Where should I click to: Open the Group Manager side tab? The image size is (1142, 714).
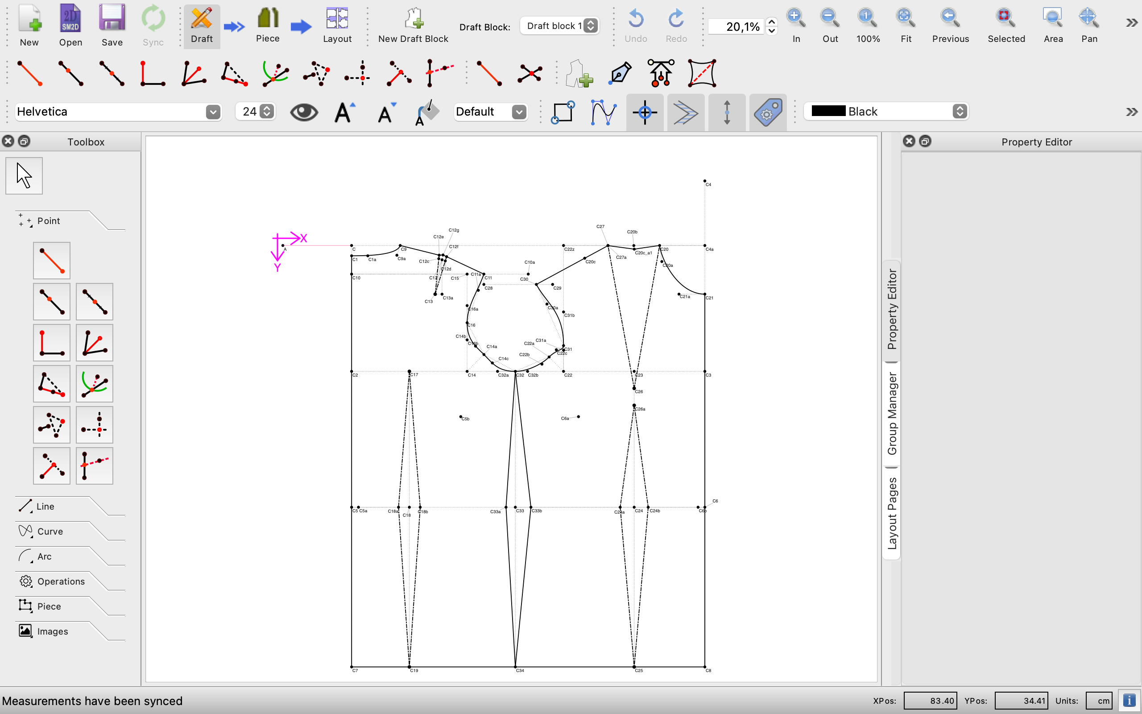pos(891,414)
